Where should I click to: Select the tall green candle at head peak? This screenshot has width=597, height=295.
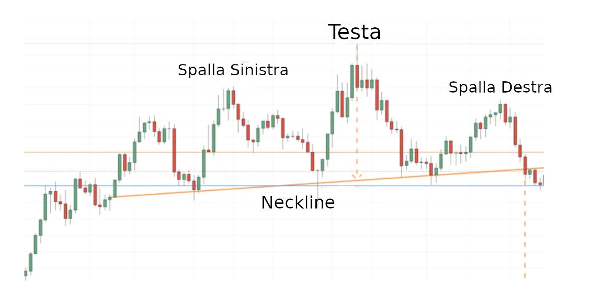352,81
